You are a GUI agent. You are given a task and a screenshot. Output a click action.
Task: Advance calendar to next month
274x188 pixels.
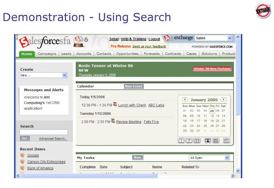pos(224,100)
